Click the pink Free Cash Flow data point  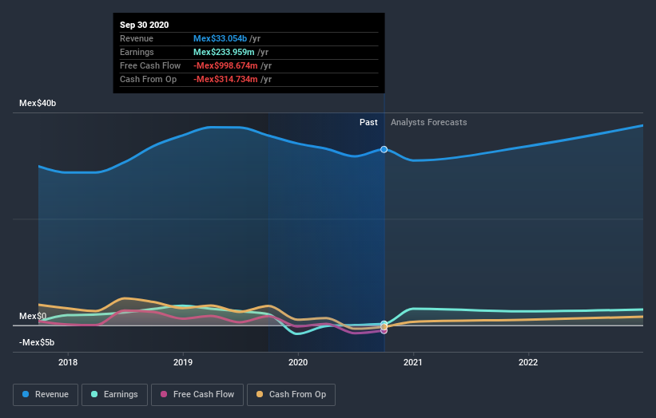(384, 331)
